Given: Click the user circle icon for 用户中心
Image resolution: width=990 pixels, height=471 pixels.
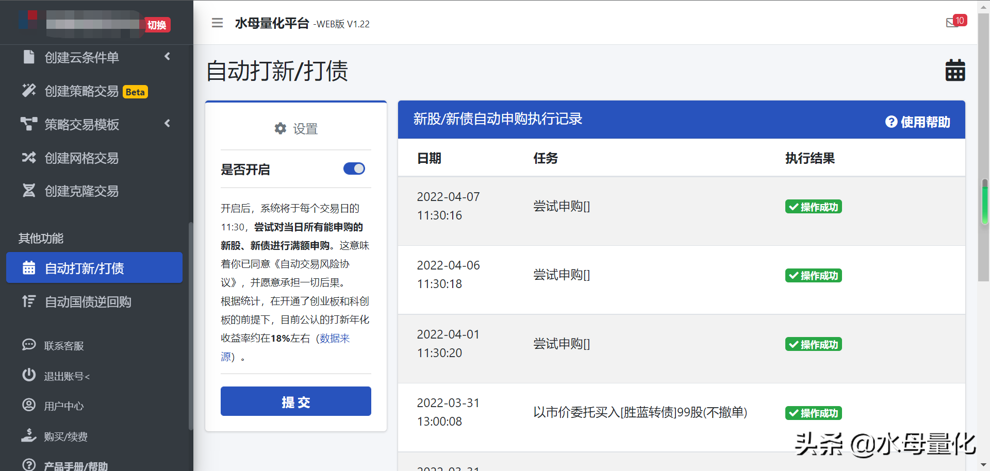Looking at the screenshot, I should tap(29, 405).
